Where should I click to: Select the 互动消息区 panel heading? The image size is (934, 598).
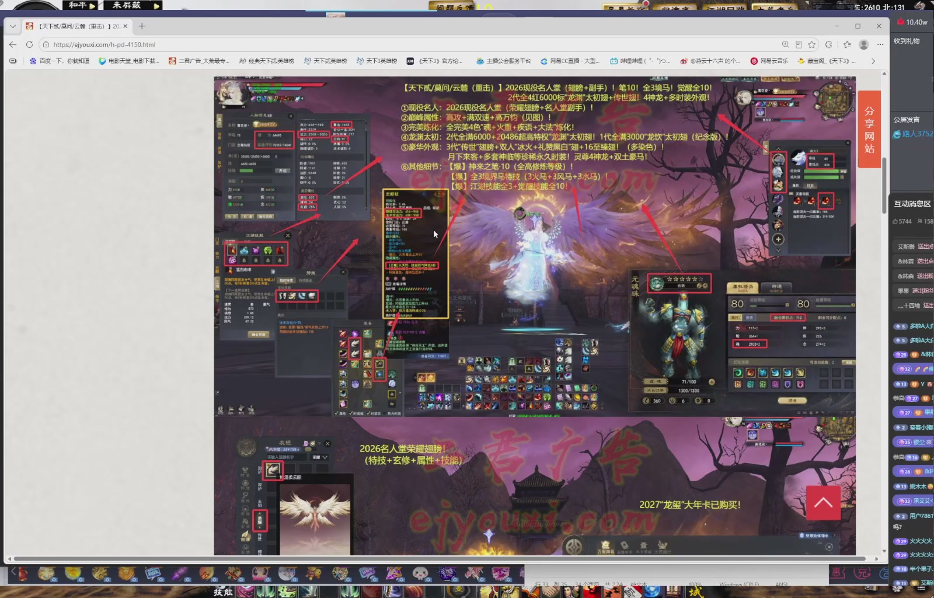(912, 204)
